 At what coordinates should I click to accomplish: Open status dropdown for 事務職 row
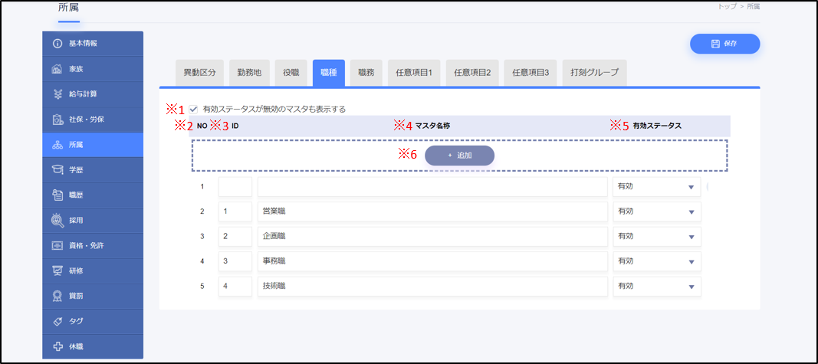tap(656, 262)
